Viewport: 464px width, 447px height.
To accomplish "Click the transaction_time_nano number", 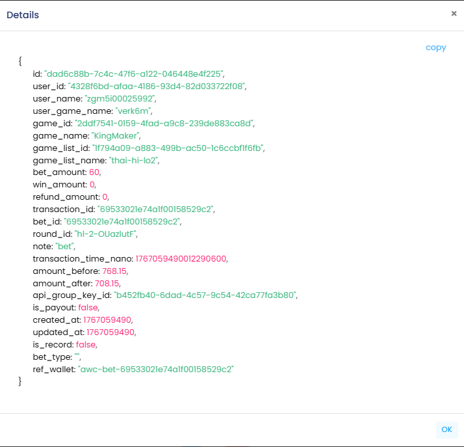I will click(182, 258).
